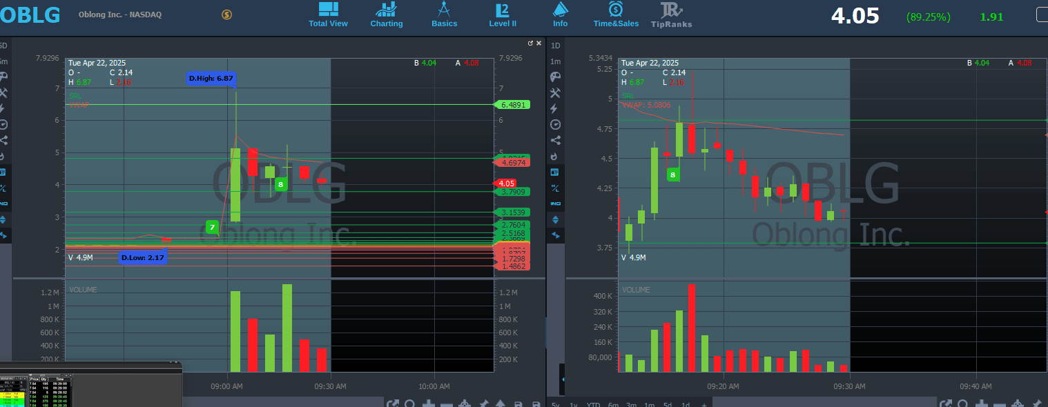Select the 6m range tab
This screenshot has width=1048, height=407.
point(613,404)
